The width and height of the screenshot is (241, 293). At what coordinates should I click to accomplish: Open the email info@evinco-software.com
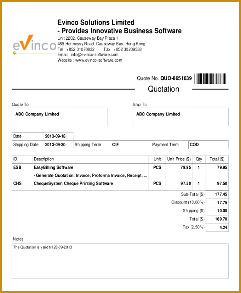(x=95, y=54)
